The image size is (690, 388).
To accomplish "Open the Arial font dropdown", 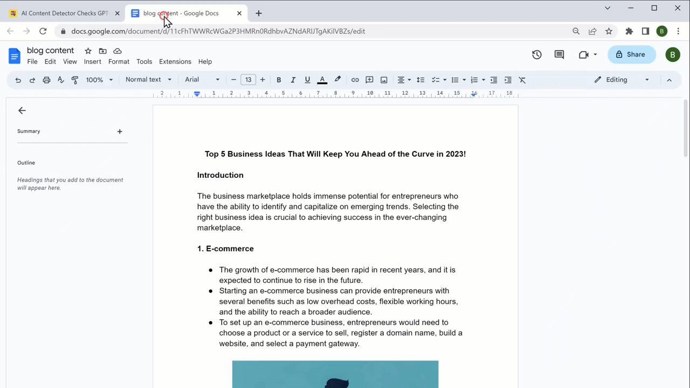I will coord(202,80).
